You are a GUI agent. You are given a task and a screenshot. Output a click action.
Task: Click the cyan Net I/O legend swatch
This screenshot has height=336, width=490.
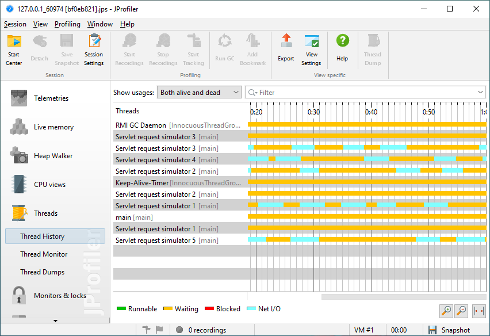251,309
